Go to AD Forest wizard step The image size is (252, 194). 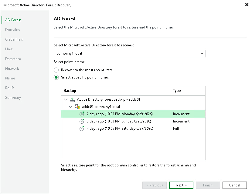(x=13, y=20)
